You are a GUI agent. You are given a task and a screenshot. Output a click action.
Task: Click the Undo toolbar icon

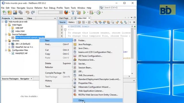[28, 12]
